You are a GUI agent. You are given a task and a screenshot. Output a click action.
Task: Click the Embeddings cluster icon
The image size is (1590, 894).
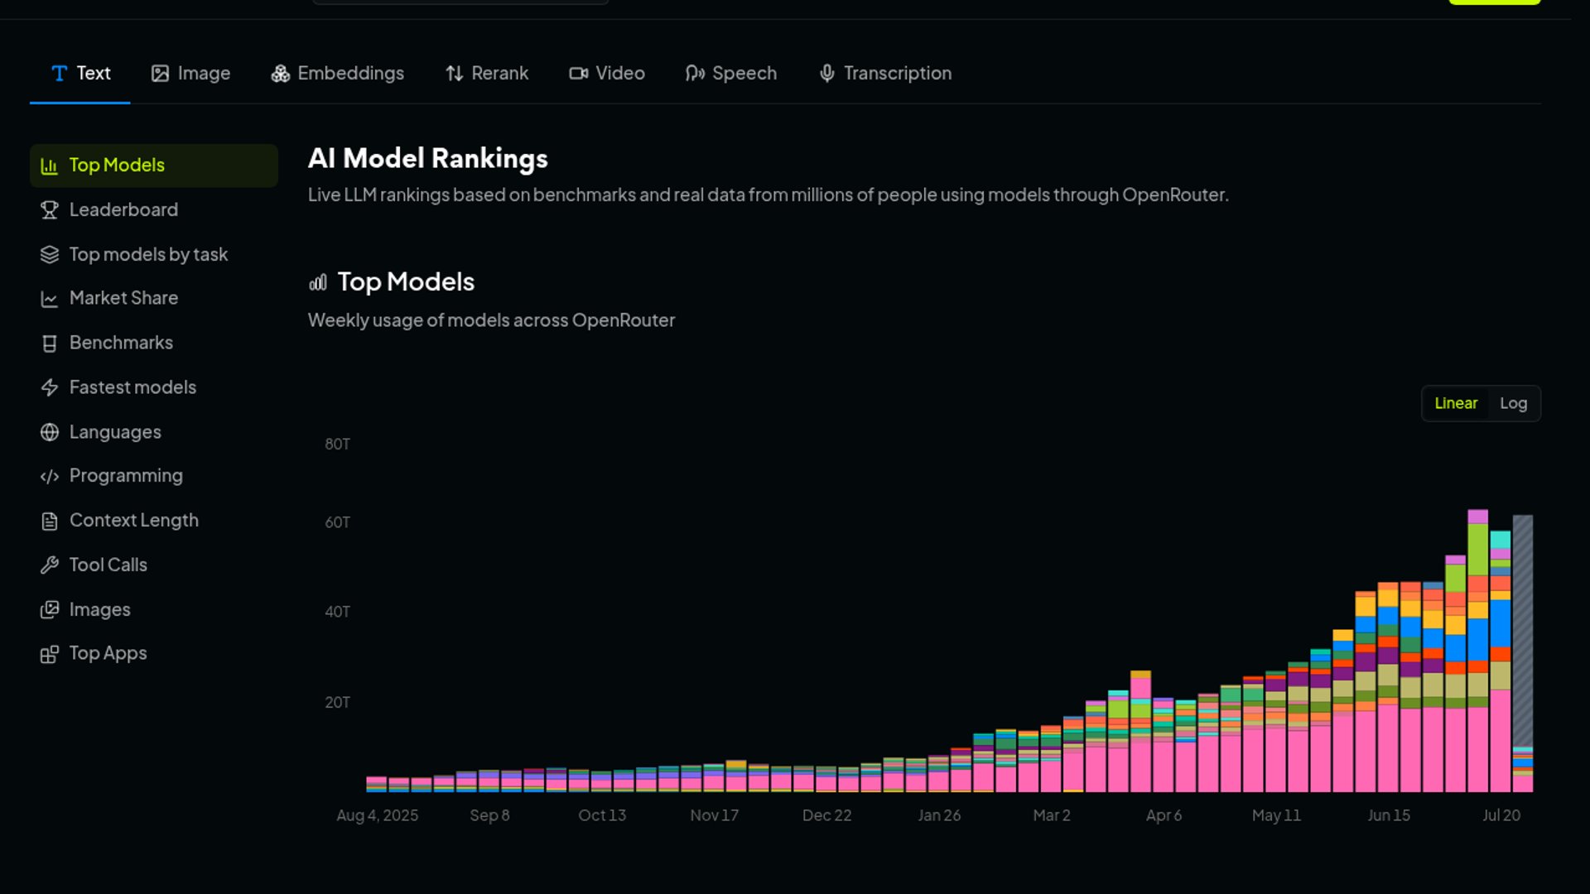click(x=281, y=74)
